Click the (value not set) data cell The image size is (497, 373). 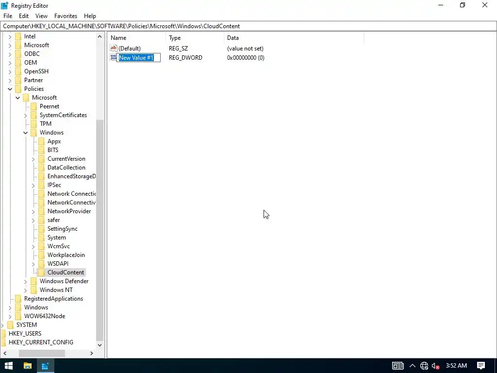pos(245,49)
